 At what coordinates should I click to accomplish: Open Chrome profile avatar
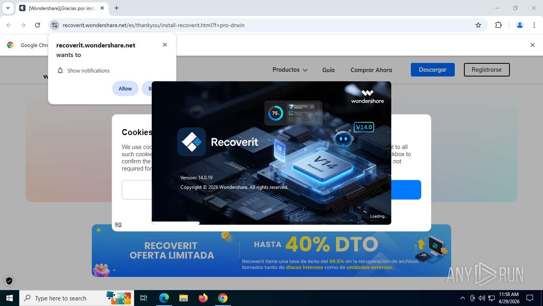click(520, 25)
